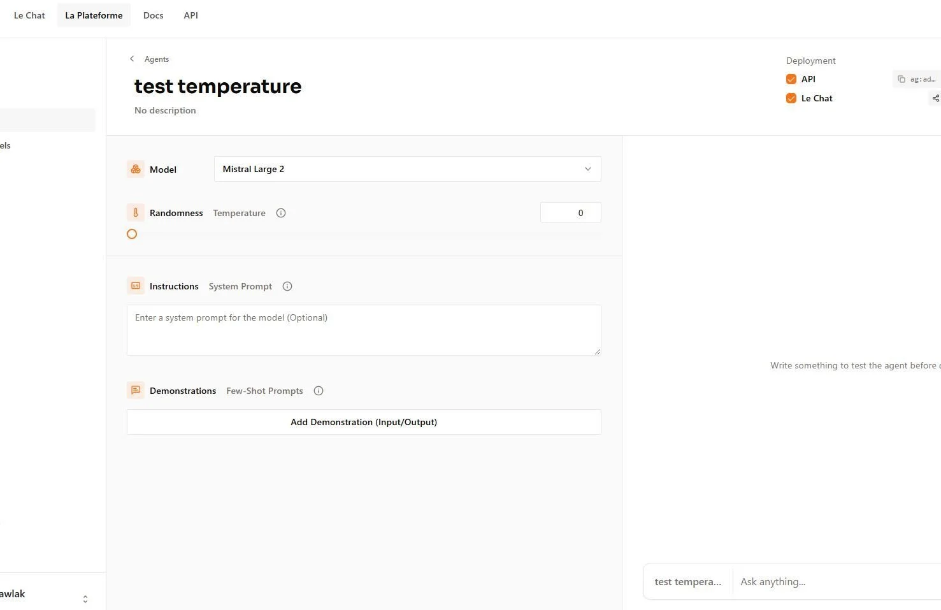Click the test tempera... agent chip
The height and width of the screenshot is (610, 941).
click(x=688, y=581)
